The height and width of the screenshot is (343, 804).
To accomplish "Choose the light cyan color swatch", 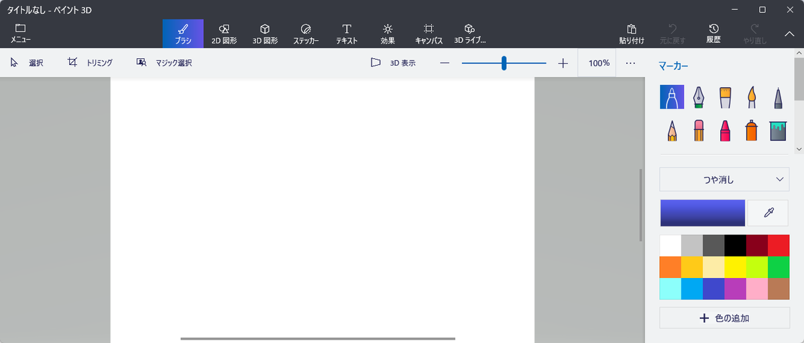I will point(671,288).
